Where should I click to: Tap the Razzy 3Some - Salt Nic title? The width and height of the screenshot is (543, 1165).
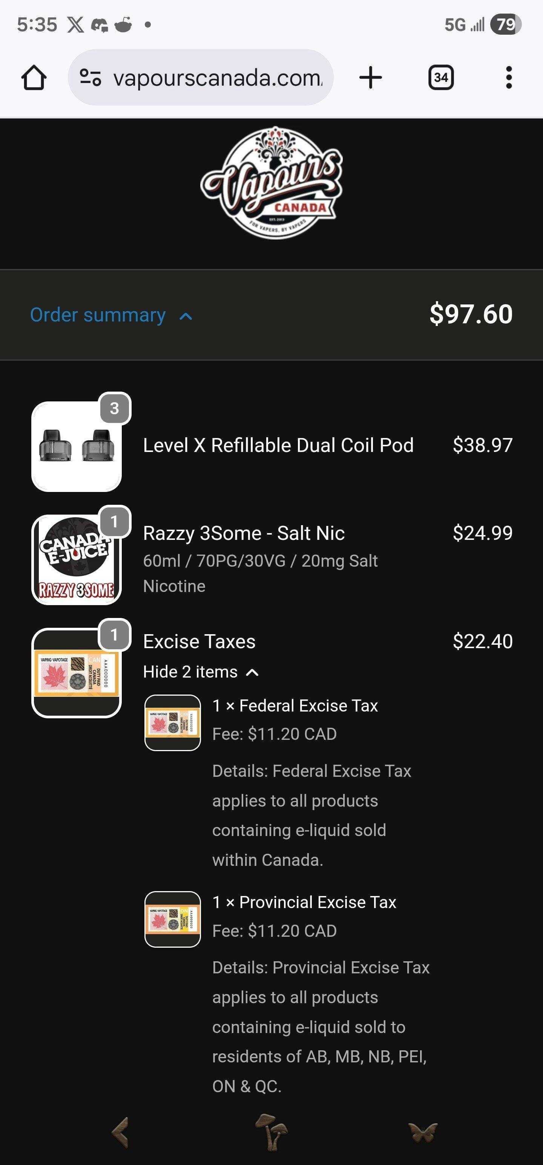click(x=244, y=533)
